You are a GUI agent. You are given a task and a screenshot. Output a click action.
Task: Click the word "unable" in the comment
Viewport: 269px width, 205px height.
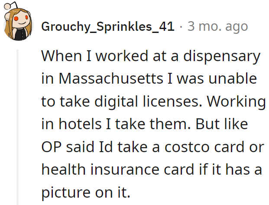[233, 78]
